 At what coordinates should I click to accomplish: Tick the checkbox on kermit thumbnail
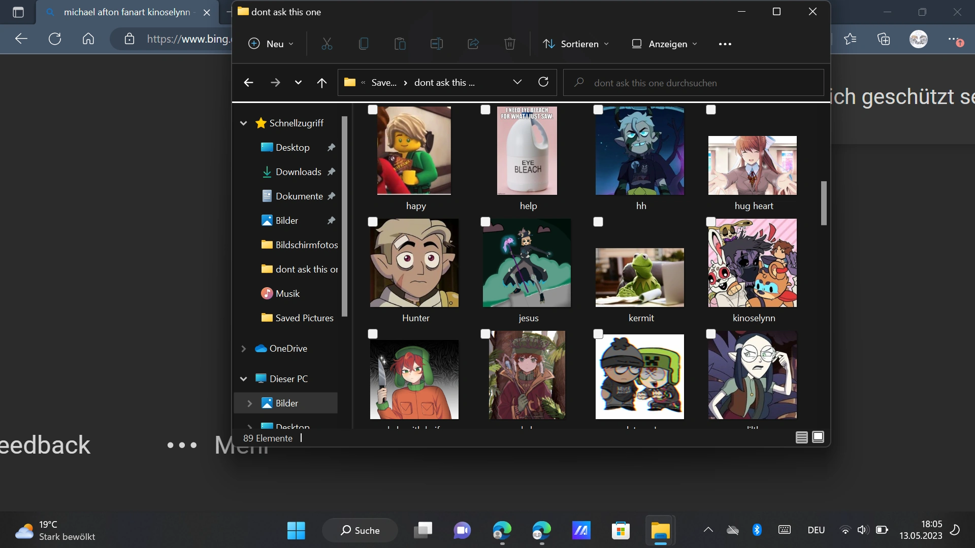tap(598, 222)
